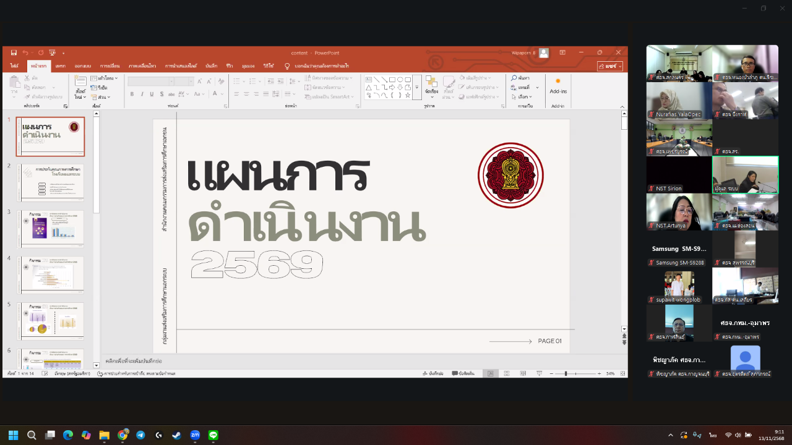This screenshot has width=792, height=445.
Task: Open Reading view from the status bar
Action: tap(522, 373)
